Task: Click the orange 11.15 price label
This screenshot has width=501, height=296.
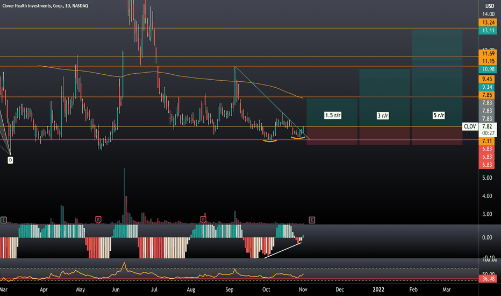Action: (488, 61)
